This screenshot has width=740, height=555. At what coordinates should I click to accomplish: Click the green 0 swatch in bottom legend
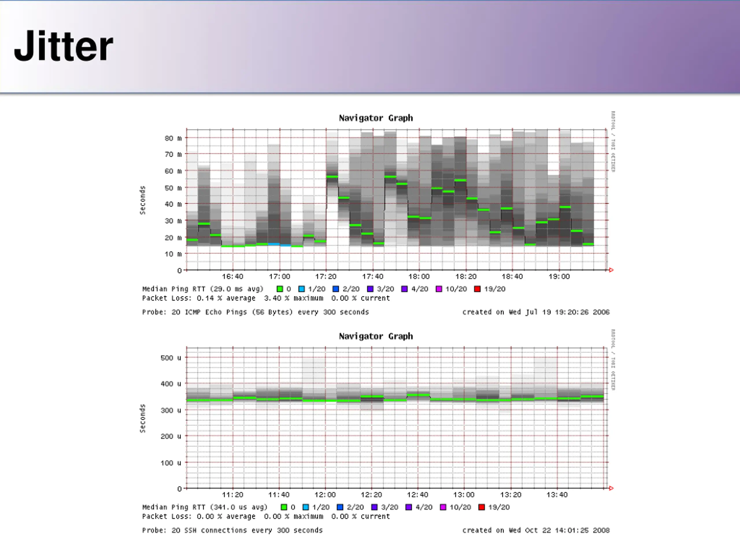tap(284, 507)
